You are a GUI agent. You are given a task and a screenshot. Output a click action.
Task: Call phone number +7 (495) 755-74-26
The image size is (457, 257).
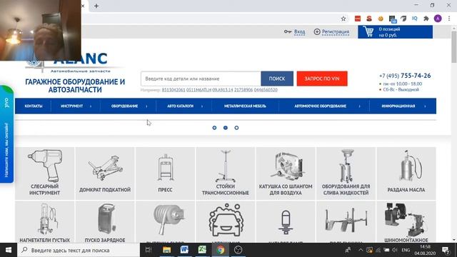pos(405,76)
